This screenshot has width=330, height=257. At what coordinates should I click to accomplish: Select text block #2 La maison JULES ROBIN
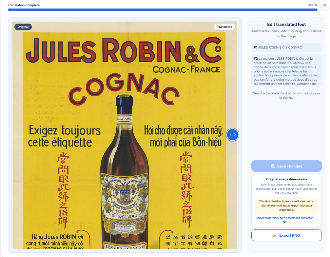pos(286,70)
